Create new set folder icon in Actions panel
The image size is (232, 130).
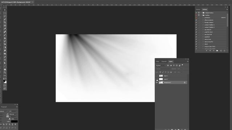pos(217,51)
